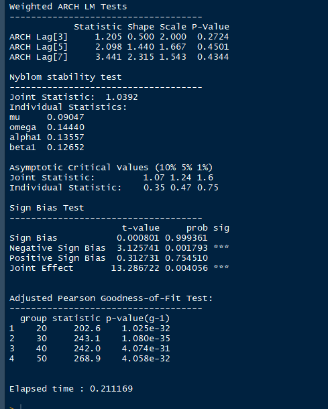Click the omega statistic 0.14440
Screen dimensions: 328x409
pos(66,127)
